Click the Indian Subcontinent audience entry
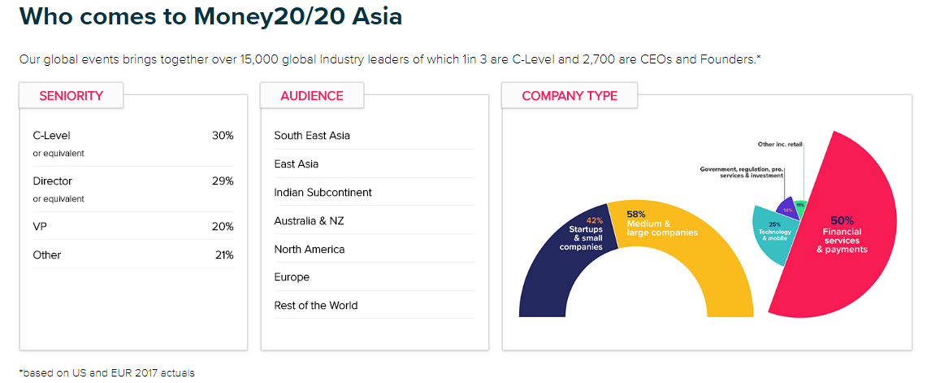927x383 pixels. tap(323, 193)
